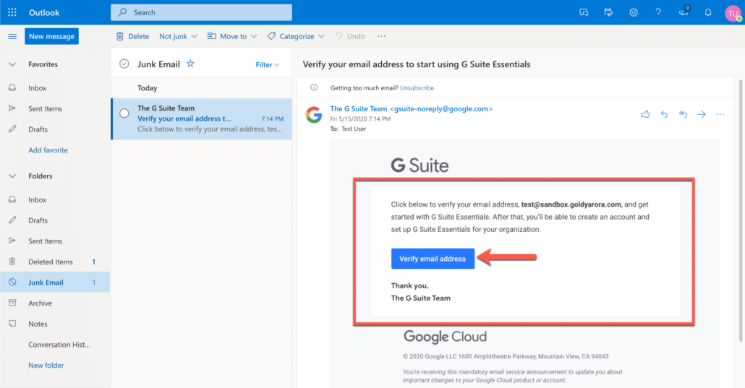Click the Google sender avatar

click(x=314, y=114)
